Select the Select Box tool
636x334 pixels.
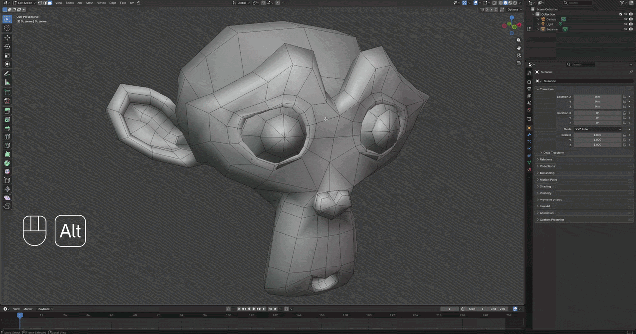pos(7,19)
